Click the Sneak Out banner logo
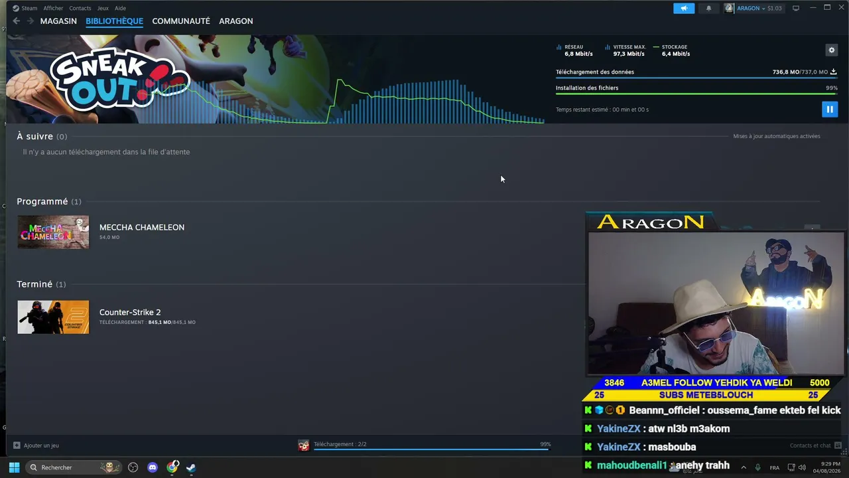 (119, 78)
